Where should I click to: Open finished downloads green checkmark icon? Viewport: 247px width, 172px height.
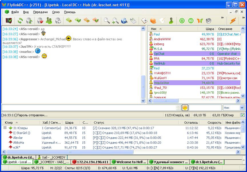(78, 20)
